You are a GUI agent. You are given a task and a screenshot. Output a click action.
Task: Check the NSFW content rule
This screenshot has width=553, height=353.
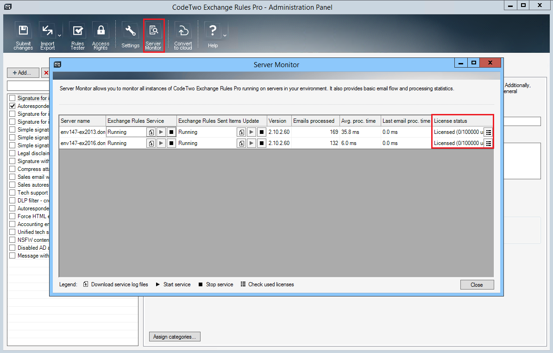point(12,240)
